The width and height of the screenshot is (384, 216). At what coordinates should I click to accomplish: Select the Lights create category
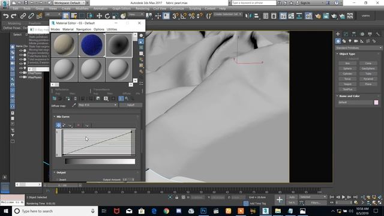click(350, 41)
